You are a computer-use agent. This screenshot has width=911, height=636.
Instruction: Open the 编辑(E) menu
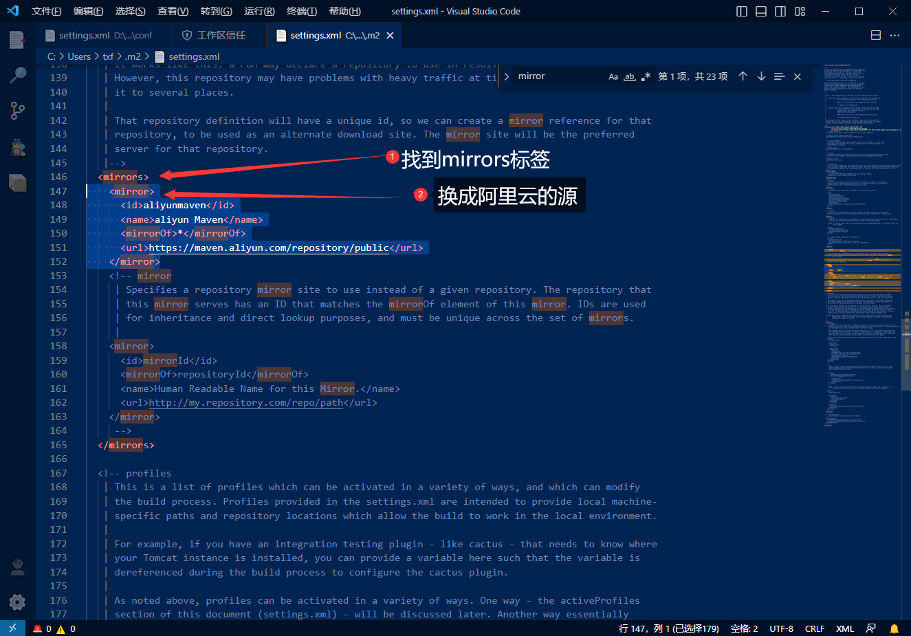(x=88, y=11)
